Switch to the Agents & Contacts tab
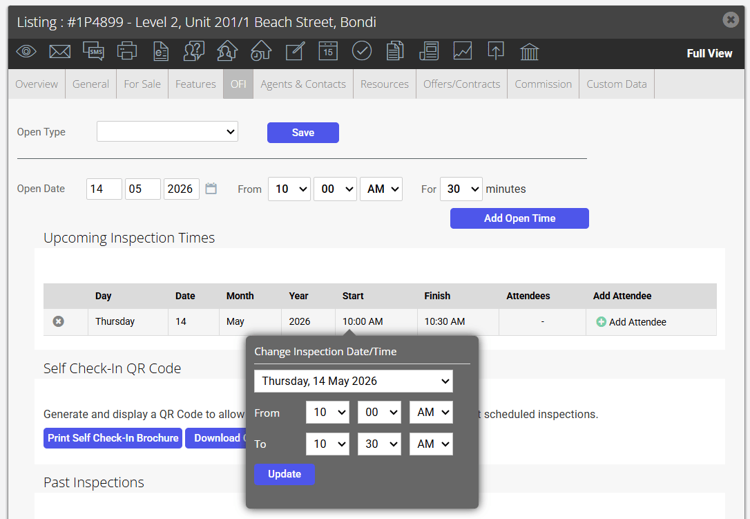 click(303, 84)
